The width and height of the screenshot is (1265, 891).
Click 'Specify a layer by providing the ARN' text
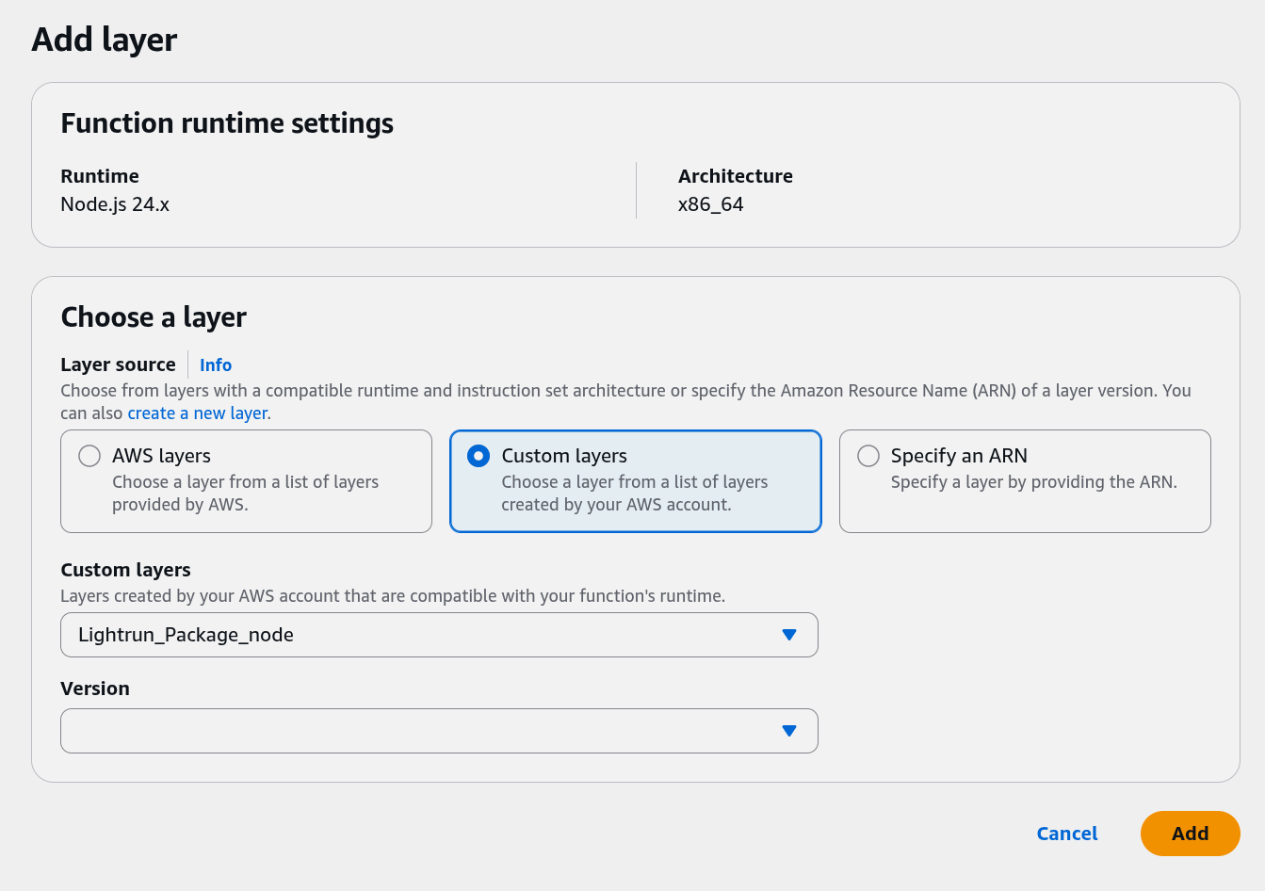click(1033, 482)
